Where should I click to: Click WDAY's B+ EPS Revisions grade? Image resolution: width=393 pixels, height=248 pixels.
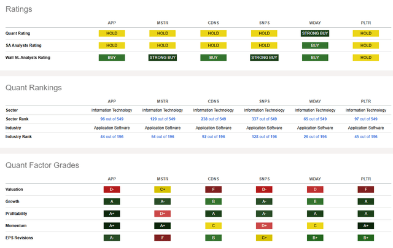point(315,238)
